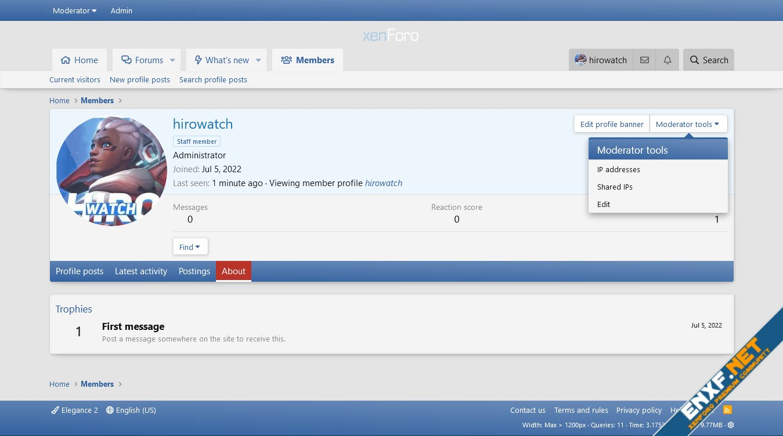Click the RSS feed icon in footer
The image size is (783, 436).
tap(727, 410)
